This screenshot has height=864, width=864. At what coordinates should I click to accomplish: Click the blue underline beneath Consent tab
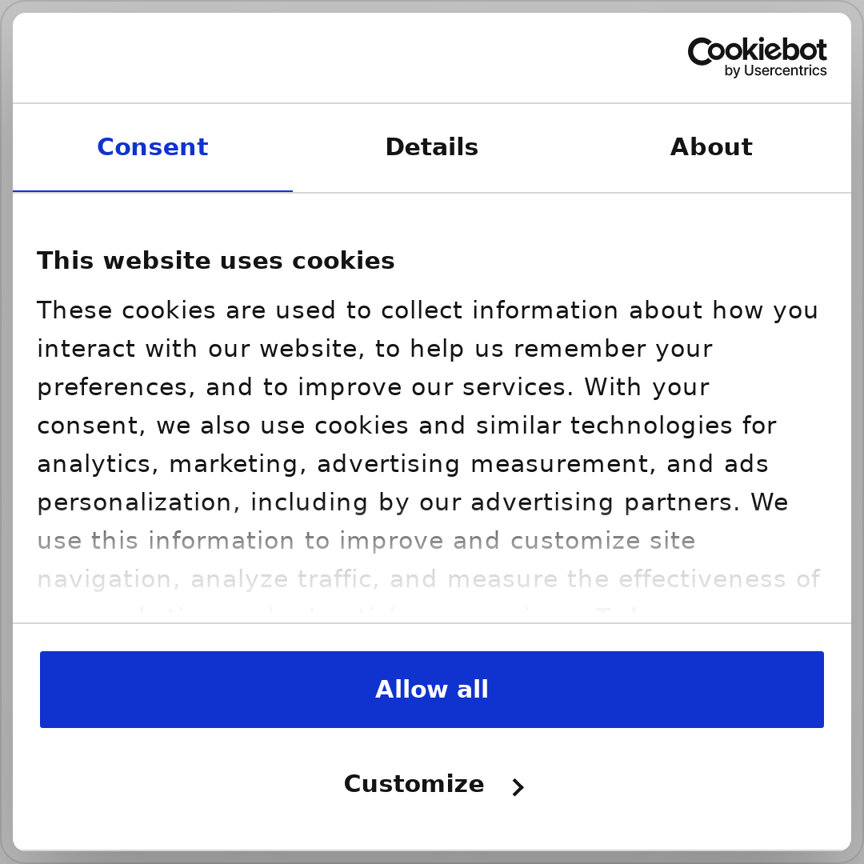coord(153,191)
